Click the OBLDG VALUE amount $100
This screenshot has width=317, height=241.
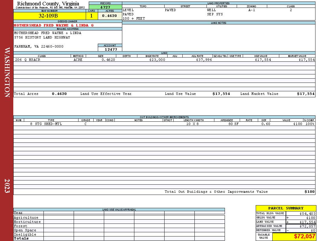(311, 218)
